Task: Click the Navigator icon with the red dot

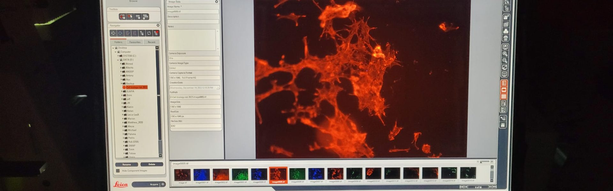Action: 156,33
